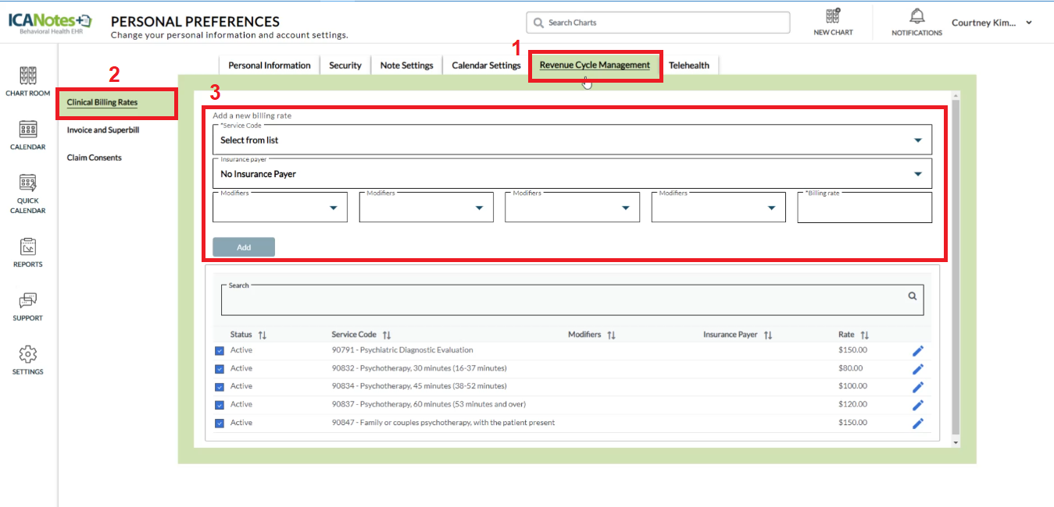Toggle Active checkbox for code 90847
The height and width of the screenshot is (507, 1054).
point(220,423)
